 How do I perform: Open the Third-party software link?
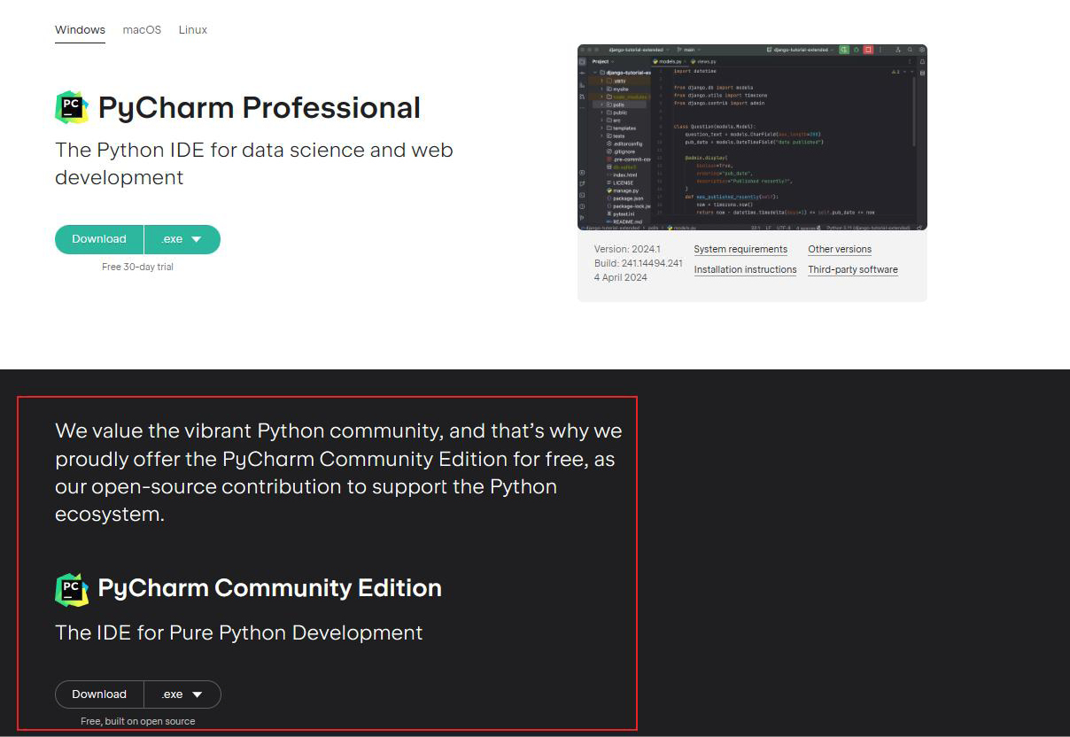(853, 270)
